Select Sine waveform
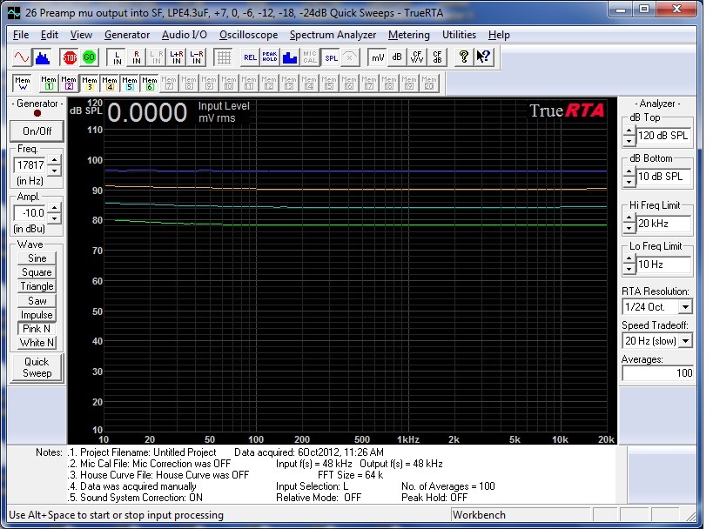This screenshot has width=713, height=529. [37, 258]
